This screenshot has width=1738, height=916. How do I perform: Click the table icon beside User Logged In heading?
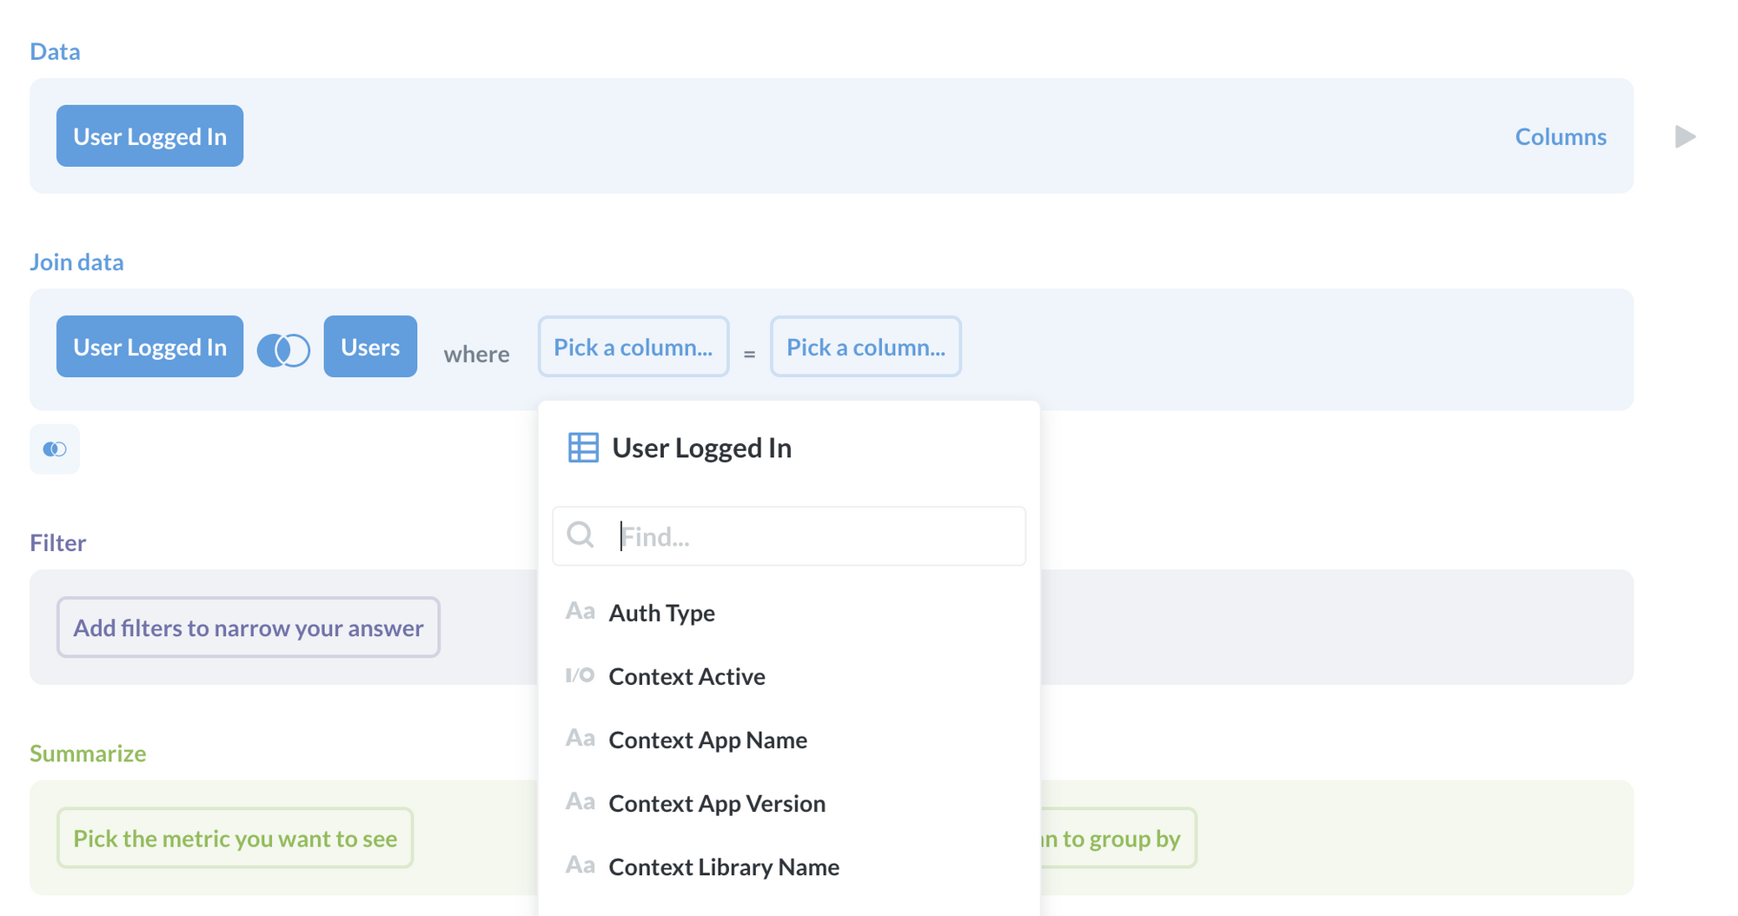click(583, 448)
